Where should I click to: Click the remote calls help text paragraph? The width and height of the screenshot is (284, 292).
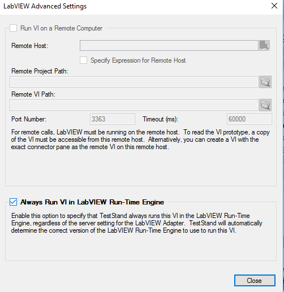[x=140, y=140]
